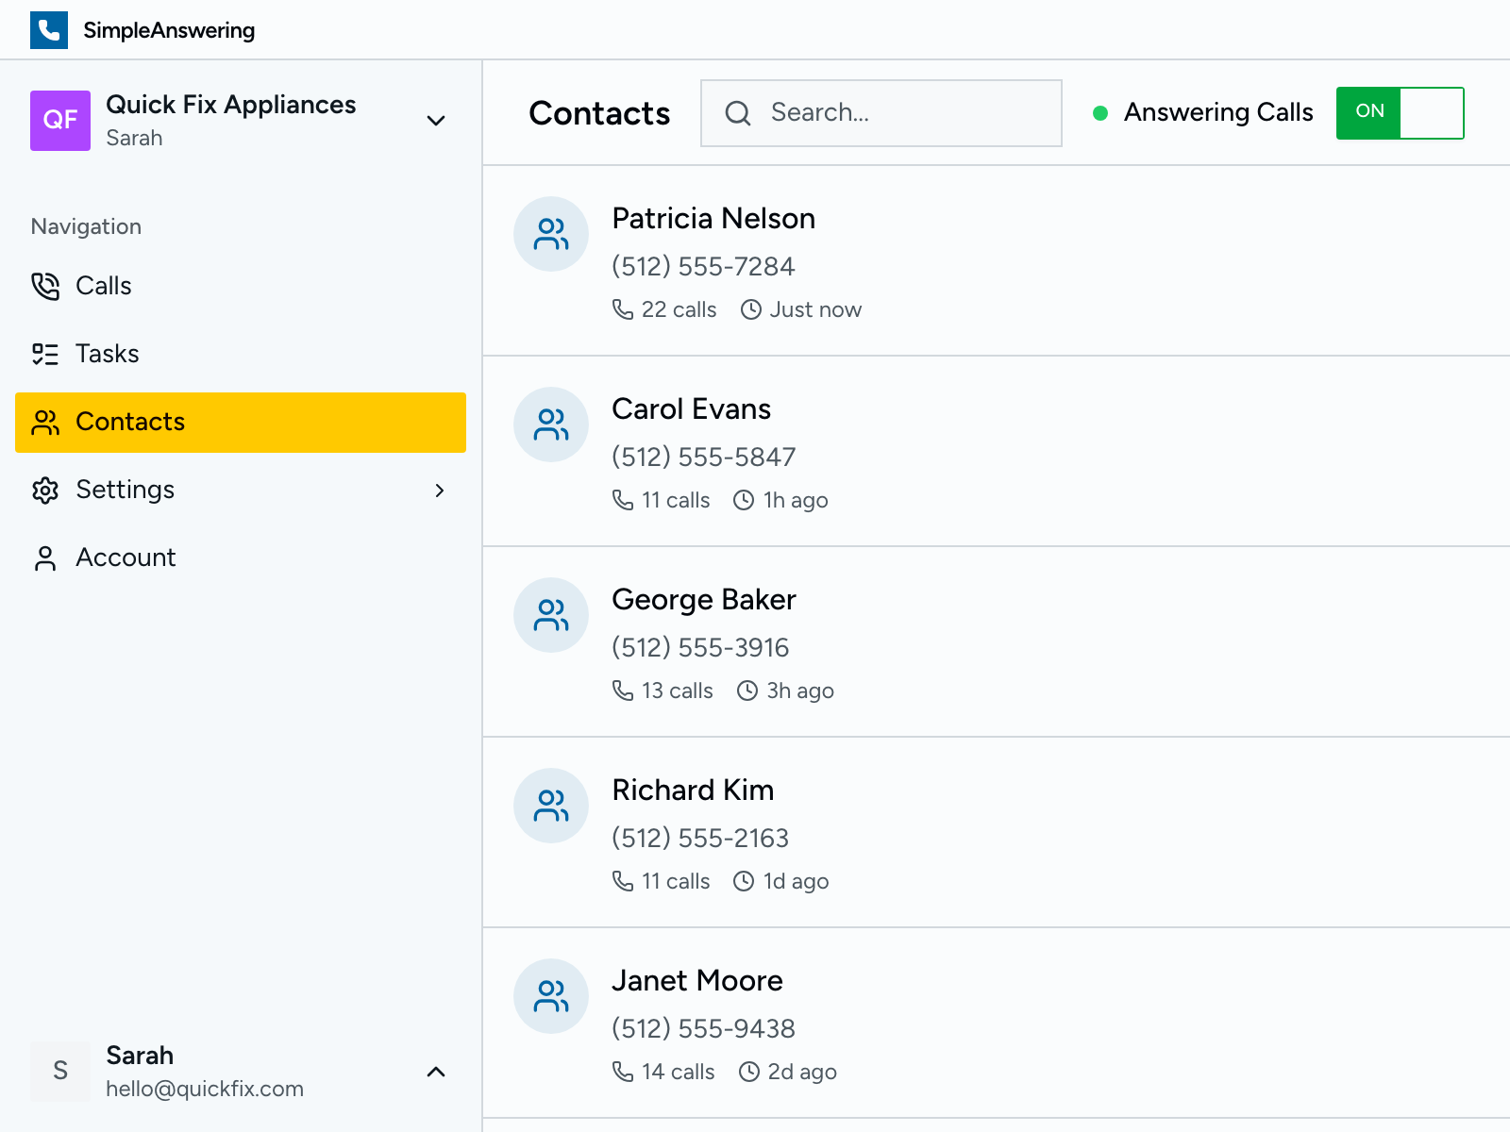Turn off the Answering Calls toggle

coord(1400,112)
